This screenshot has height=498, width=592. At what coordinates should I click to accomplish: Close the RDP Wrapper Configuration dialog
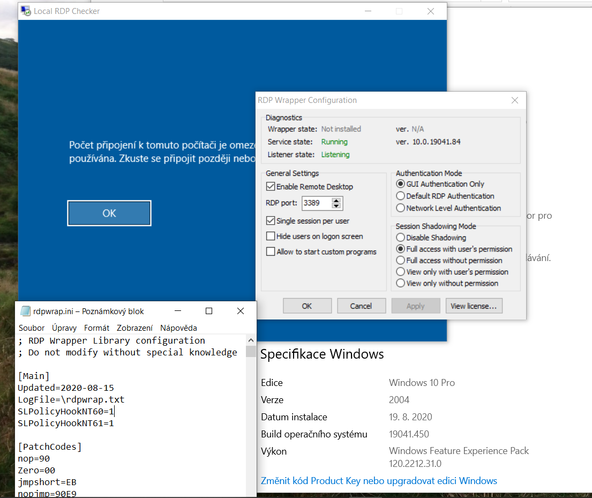click(515, 100)
